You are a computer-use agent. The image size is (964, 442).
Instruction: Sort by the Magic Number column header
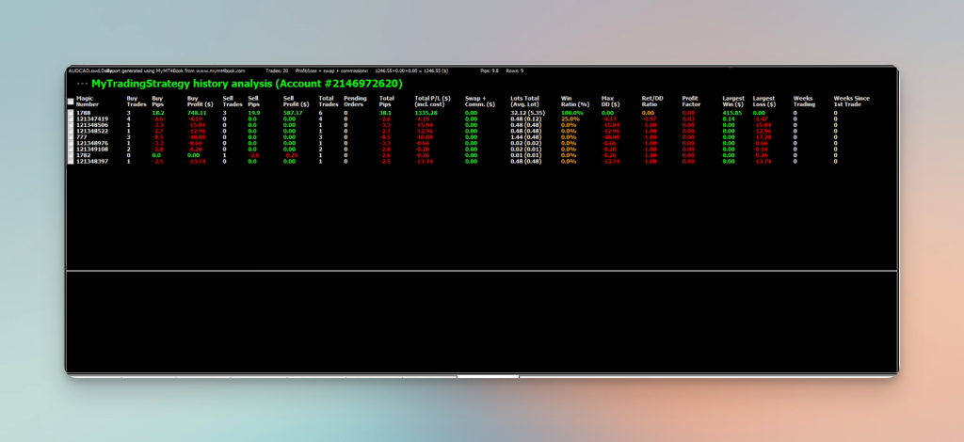[88, 102]
